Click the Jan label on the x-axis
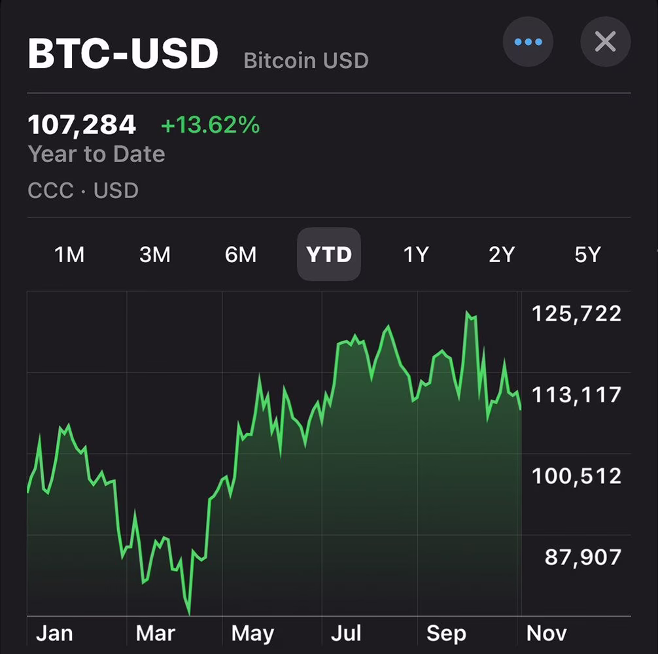Screen dimensions: 658x654 [x=54, y=632]
